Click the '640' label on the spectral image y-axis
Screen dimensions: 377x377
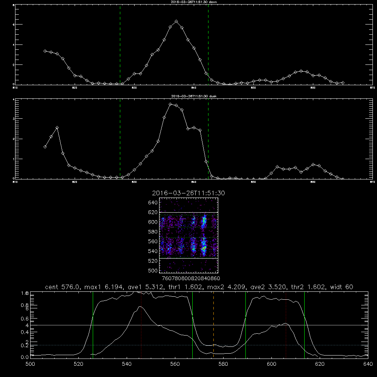(x=153, y=203)
